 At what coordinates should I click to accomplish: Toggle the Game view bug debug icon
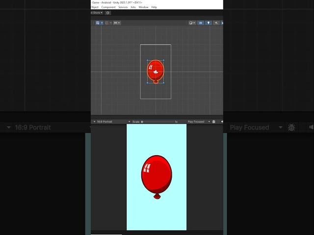pyautogui.click(x=214, y=122)
